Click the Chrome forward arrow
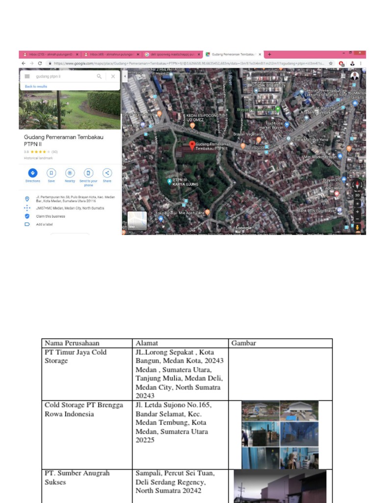This screenshot has width=377, height=503. pyautogui.click(x=31, y=63)
